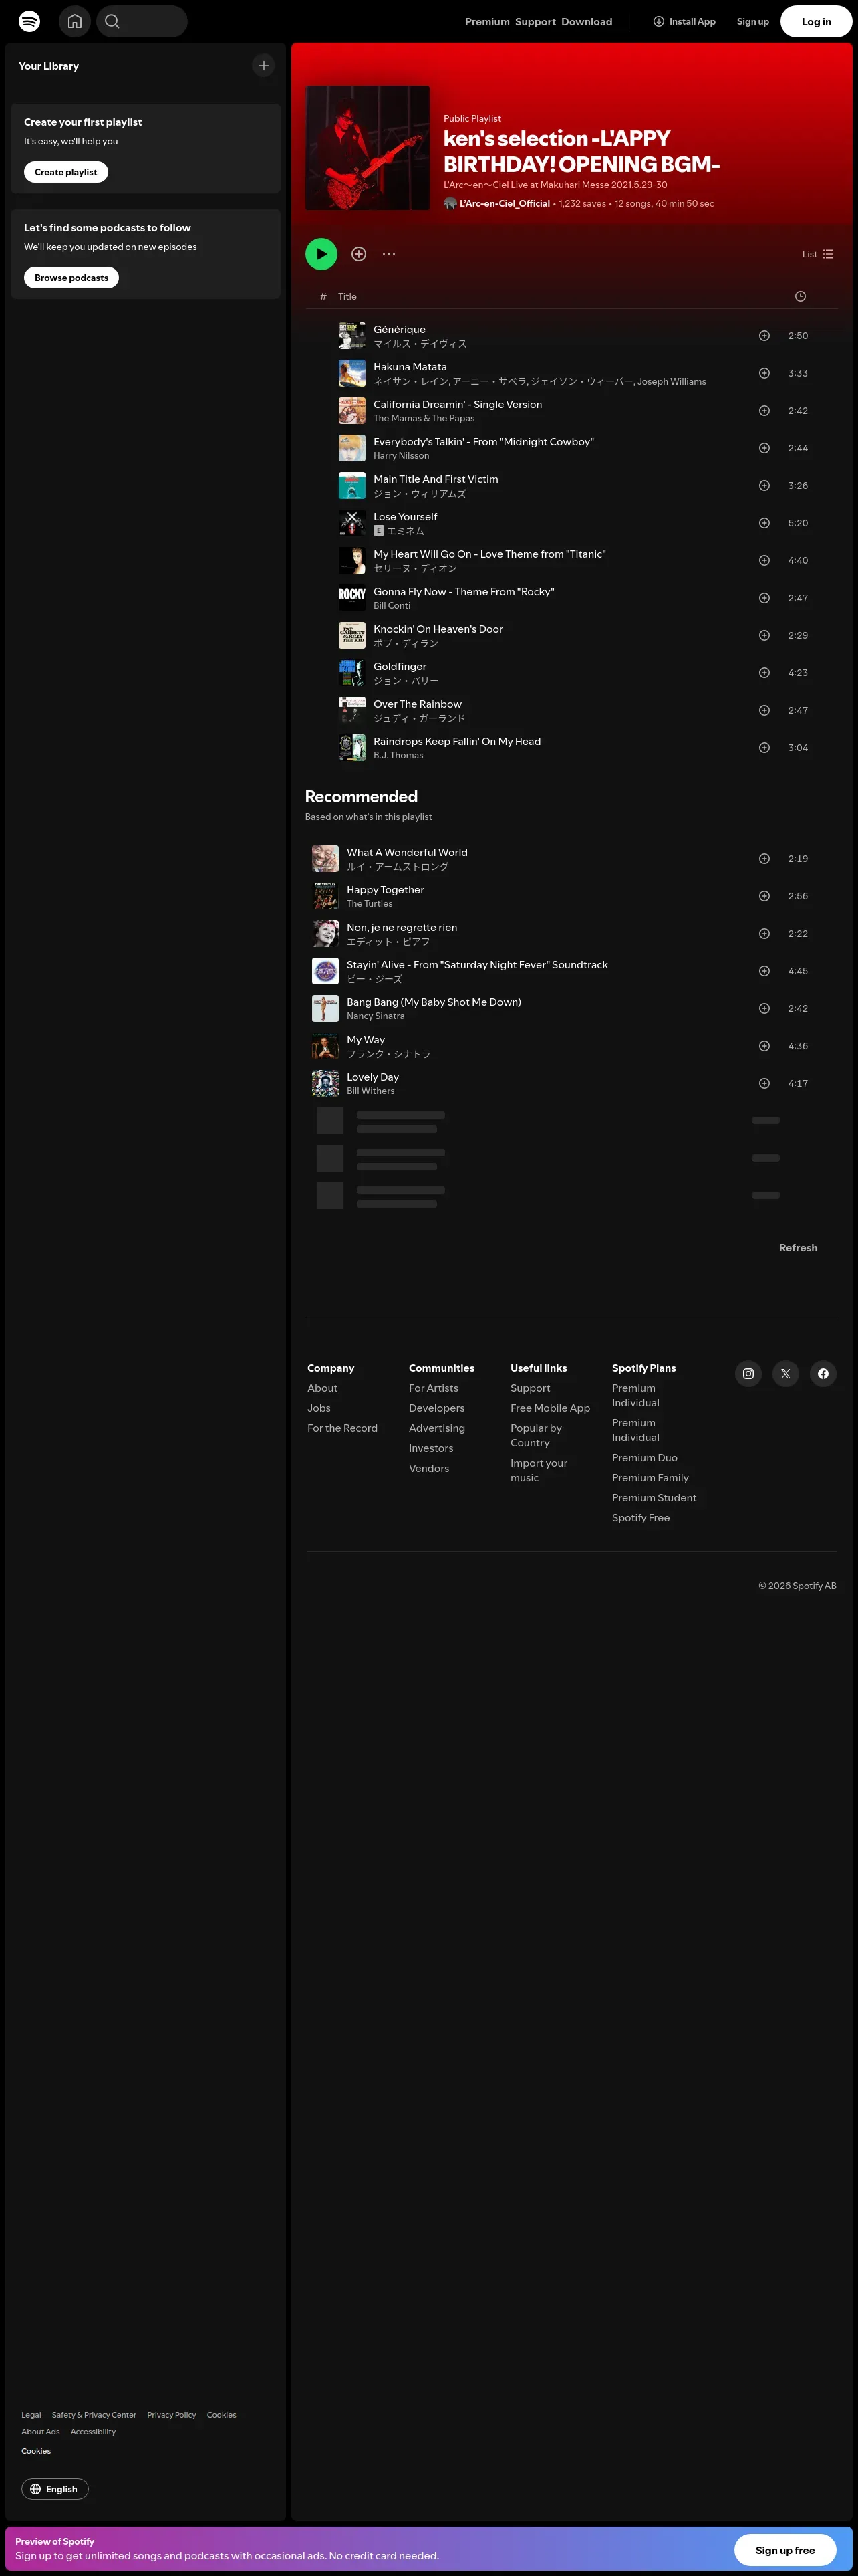Viewport: 858px width, 2576px height.
Task: Go to Home via house icon
Action: 75,21
